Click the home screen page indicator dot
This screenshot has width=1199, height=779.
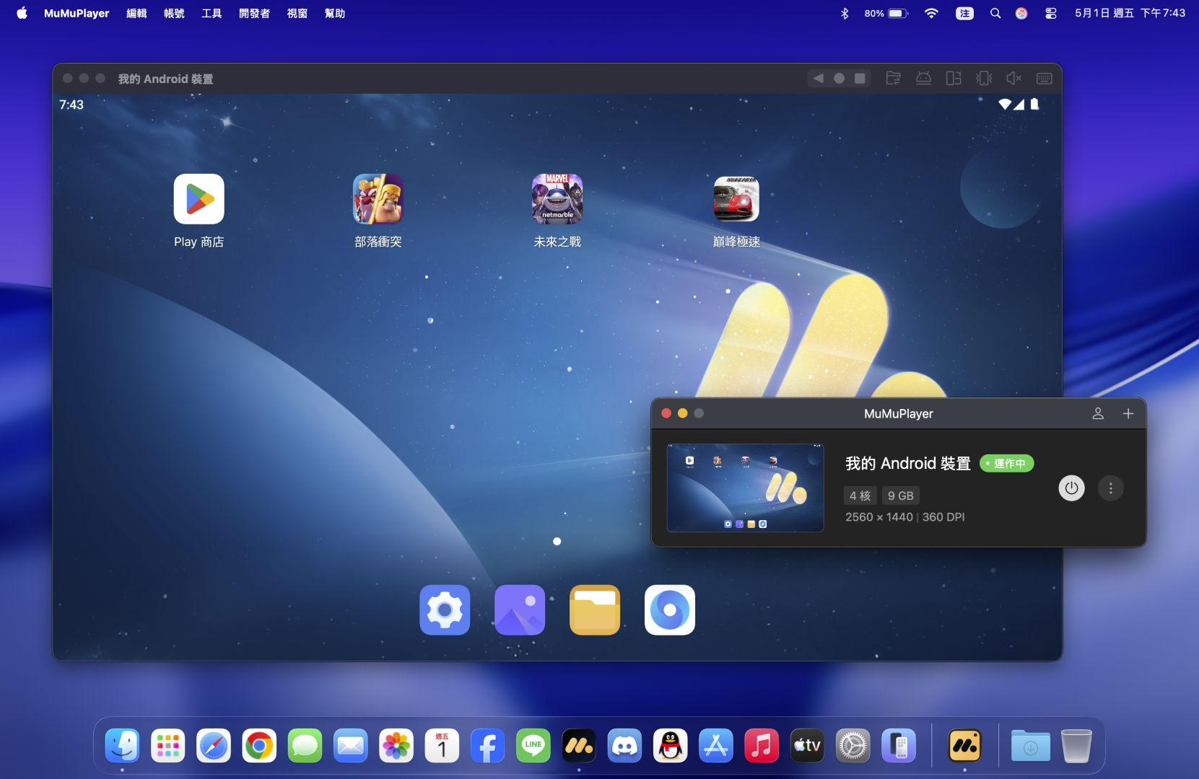557,541
